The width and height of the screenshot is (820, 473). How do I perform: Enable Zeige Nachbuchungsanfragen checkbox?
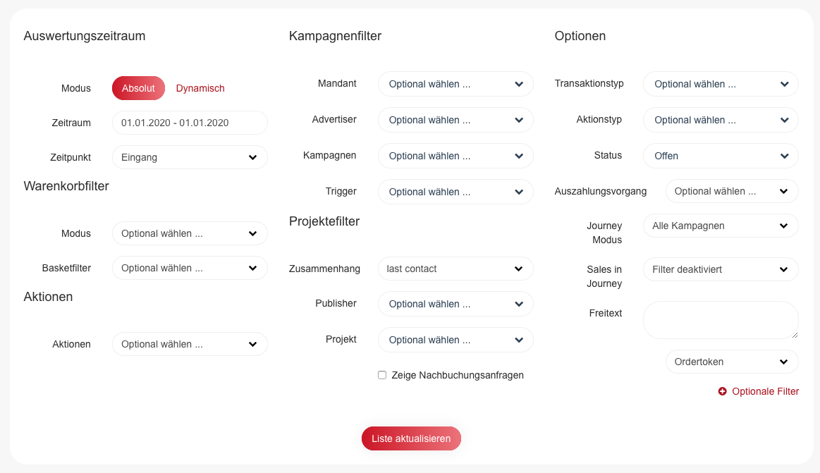[x=382, y=375]
